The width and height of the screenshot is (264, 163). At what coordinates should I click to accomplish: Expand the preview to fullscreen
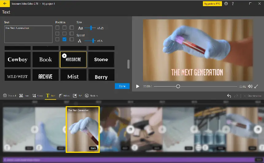(x=256, y=86)
